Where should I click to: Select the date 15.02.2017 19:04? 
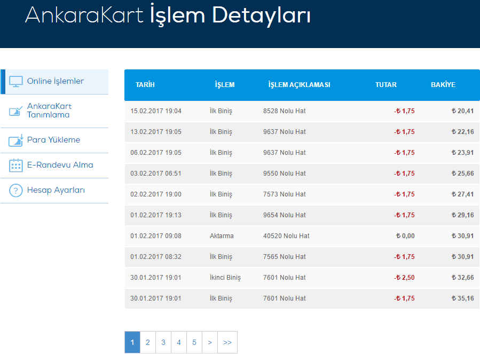(x=156, y=111)
